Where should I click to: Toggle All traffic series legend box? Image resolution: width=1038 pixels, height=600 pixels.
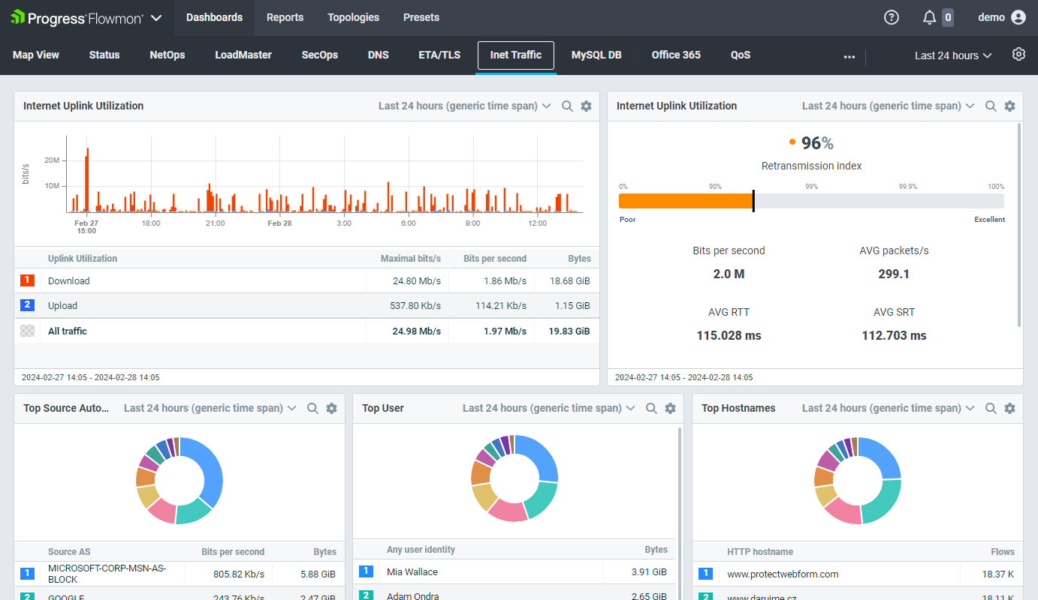[27, 331]
